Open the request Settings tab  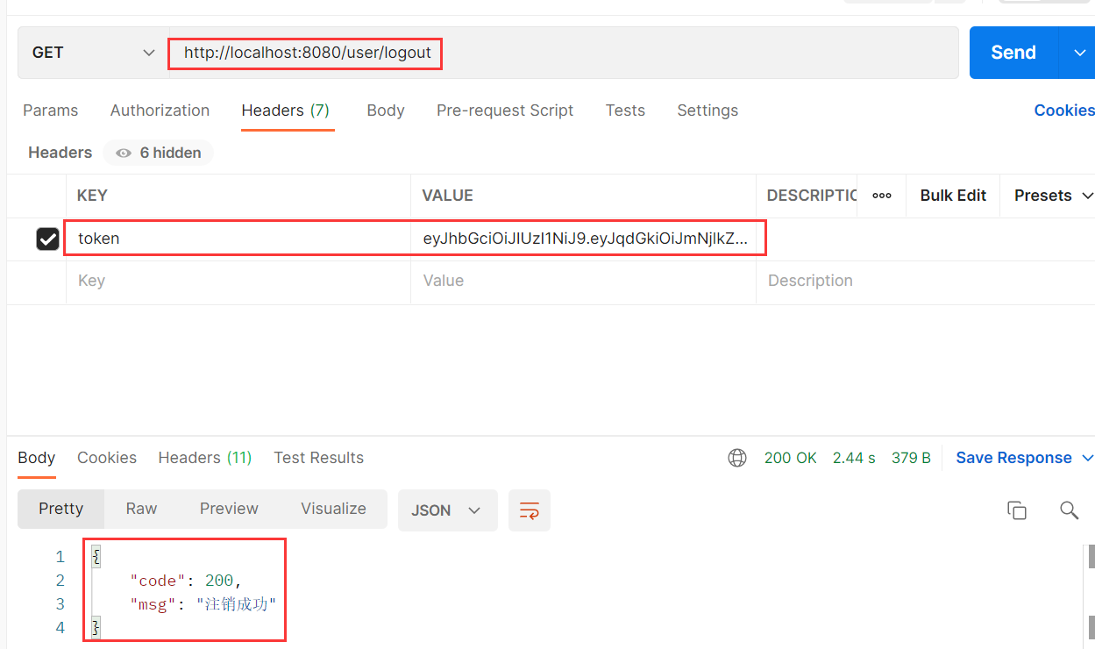pyautogui.click(x=707, y=111)
